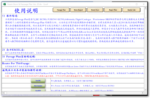This screenshot has height=98, width=150.
Task: Click the horizontal scrollbar left arrow
Action: [3, 93]
